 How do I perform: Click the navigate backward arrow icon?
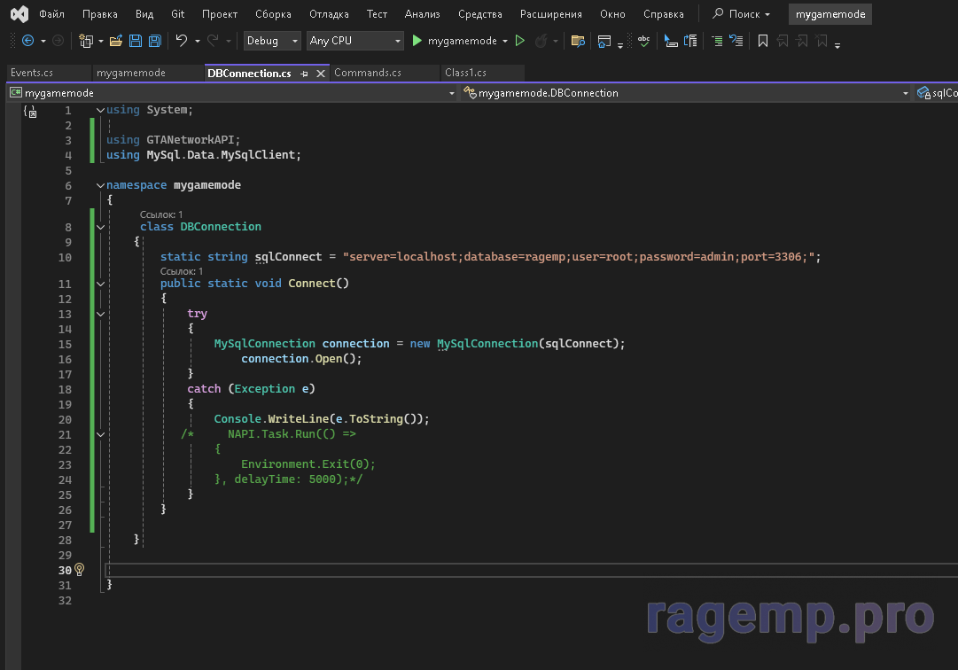[27, 41]
